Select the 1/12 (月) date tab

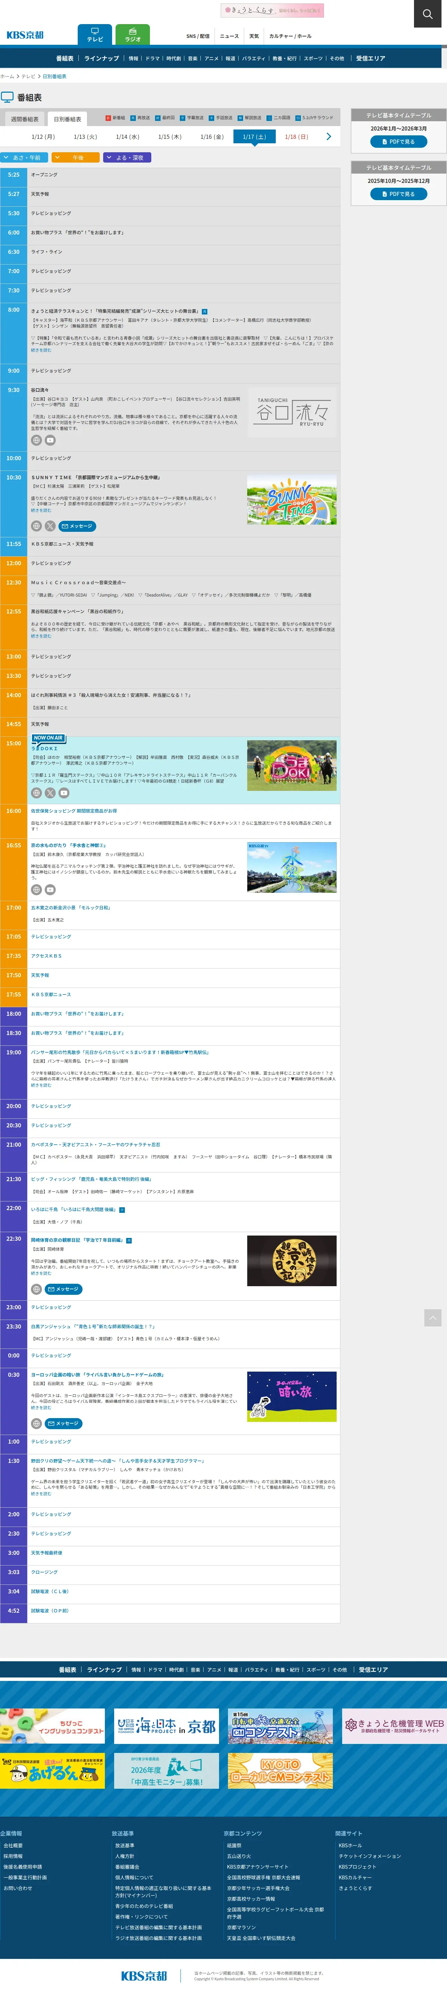tap(43, 137)
